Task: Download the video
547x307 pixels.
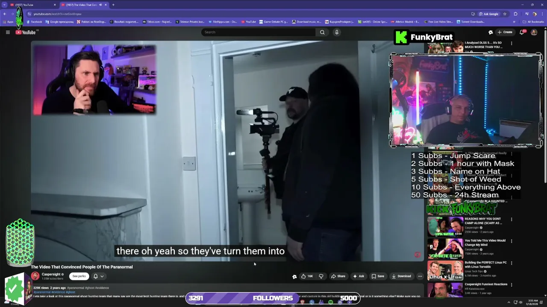Action: 402,276
